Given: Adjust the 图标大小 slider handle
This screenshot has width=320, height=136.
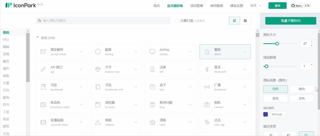Looking at the screenshot, I should point(277,43).
